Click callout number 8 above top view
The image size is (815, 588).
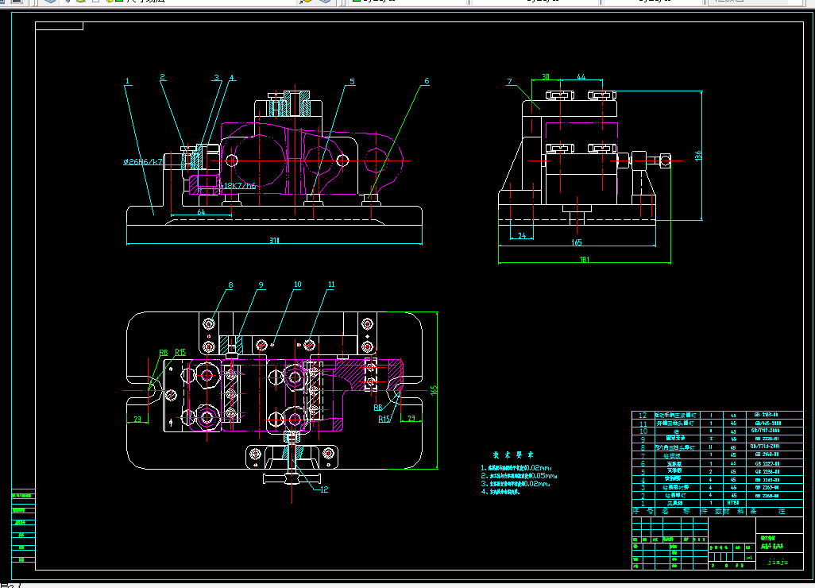tap(230, 285)
